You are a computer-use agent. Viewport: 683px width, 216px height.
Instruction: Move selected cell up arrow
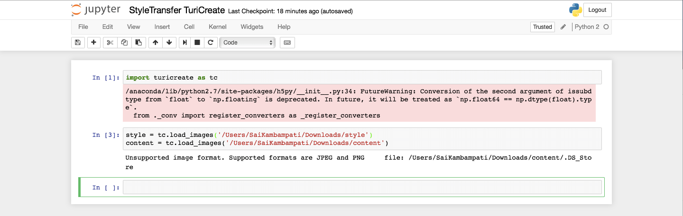point(155,43)
